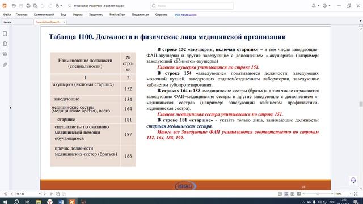This screenshot has height=204, width=363.
Task: Open Microsoft Word from taskbar
Action: click(x=61, y=202)
